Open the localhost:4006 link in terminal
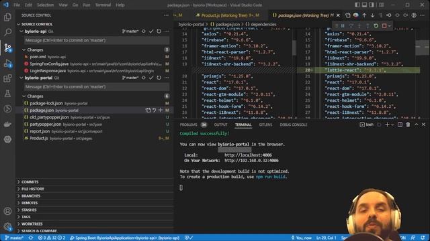 [x=248, y=155]
